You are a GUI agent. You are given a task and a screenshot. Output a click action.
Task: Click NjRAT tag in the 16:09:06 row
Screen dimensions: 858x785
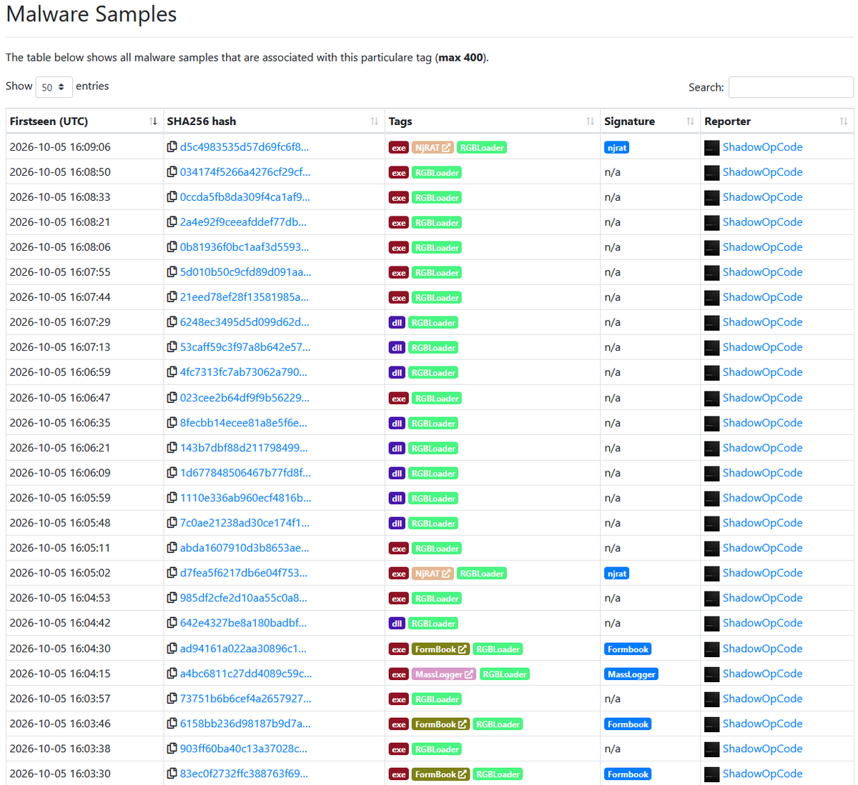(x=433, y=148)
